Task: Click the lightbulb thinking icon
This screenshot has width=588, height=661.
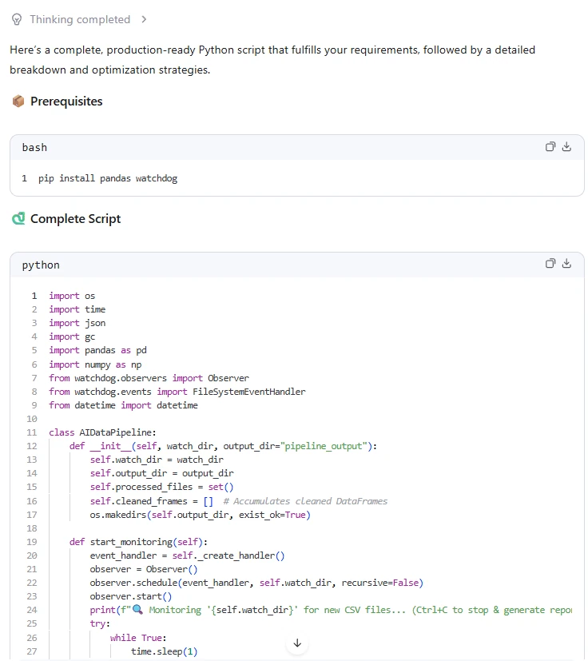Action: click(17, 19)
